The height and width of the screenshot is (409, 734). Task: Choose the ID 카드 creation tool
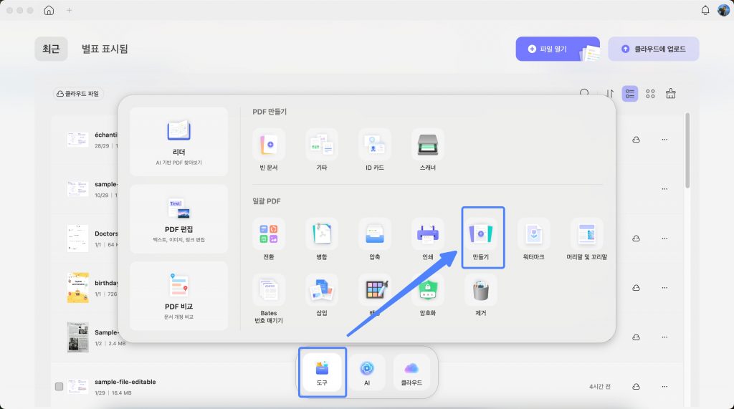tap(374, 150)
